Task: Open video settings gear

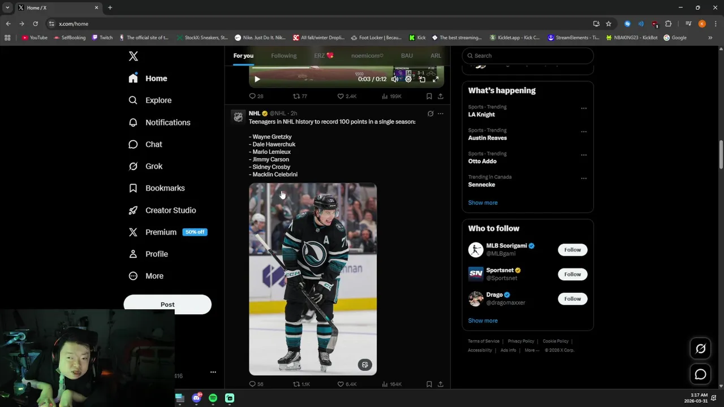Action: coord(408,79)
